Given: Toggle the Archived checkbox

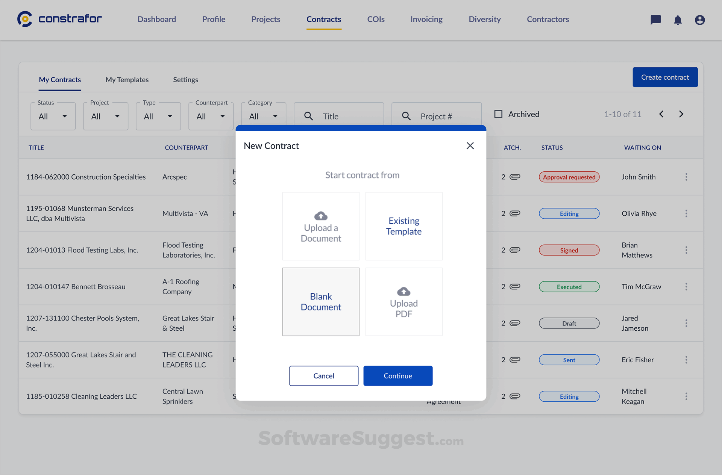Looking at the screenshot, I should (498, 114).
